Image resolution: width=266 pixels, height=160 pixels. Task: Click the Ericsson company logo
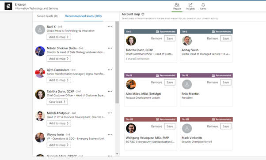coord(8,6)
